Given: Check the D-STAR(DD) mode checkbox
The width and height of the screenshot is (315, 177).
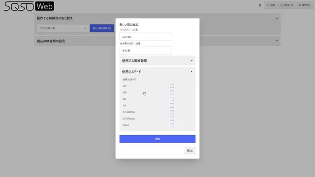Looking at the screenshot, I should point(172,118).
